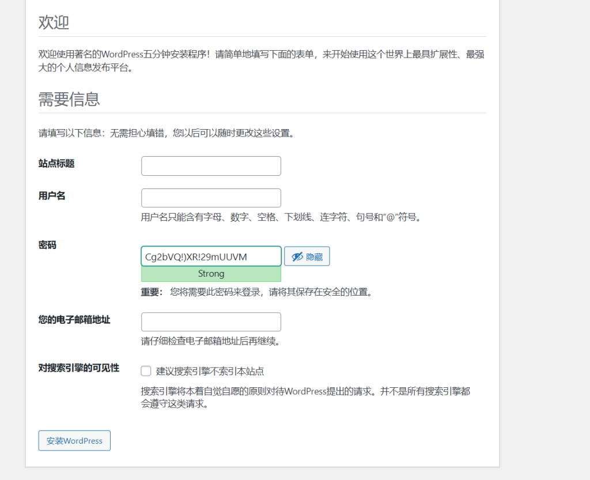Focus the 站点标题 input field
590x480 pixels.
tap(211, 166)
